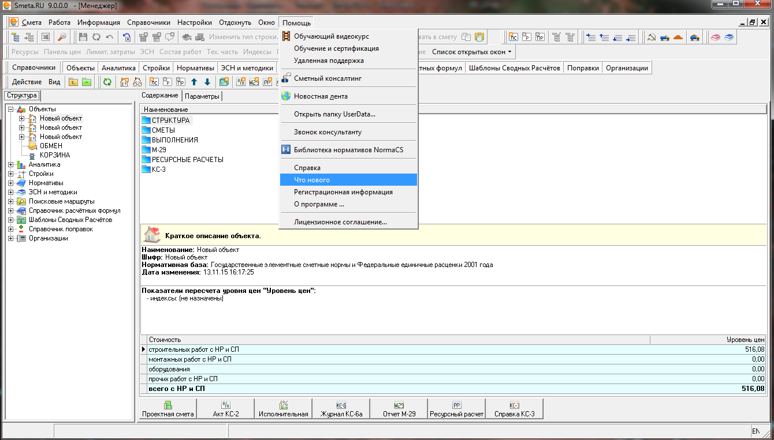
Task: Click the home icon by Краткое описание объекта
Action: 152,234
